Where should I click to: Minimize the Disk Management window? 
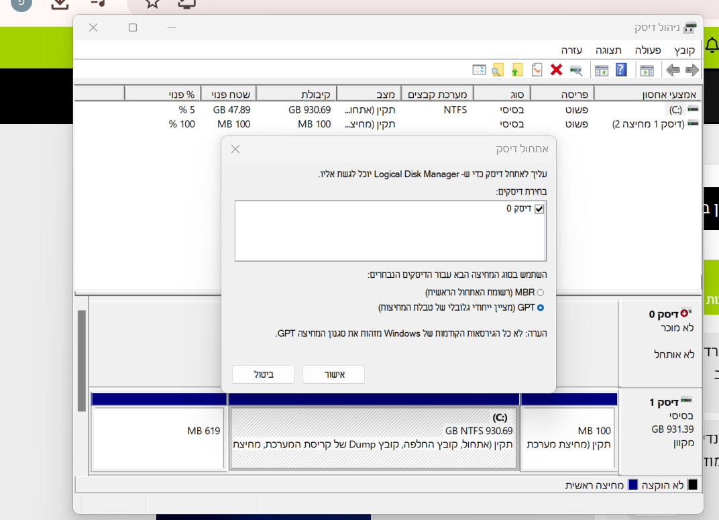coord(172,28)
